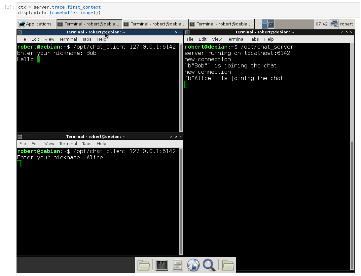The image size is (361, 276).
Task: Open the rightmost folder icon in the dock
Action: [x=228, y=265]
